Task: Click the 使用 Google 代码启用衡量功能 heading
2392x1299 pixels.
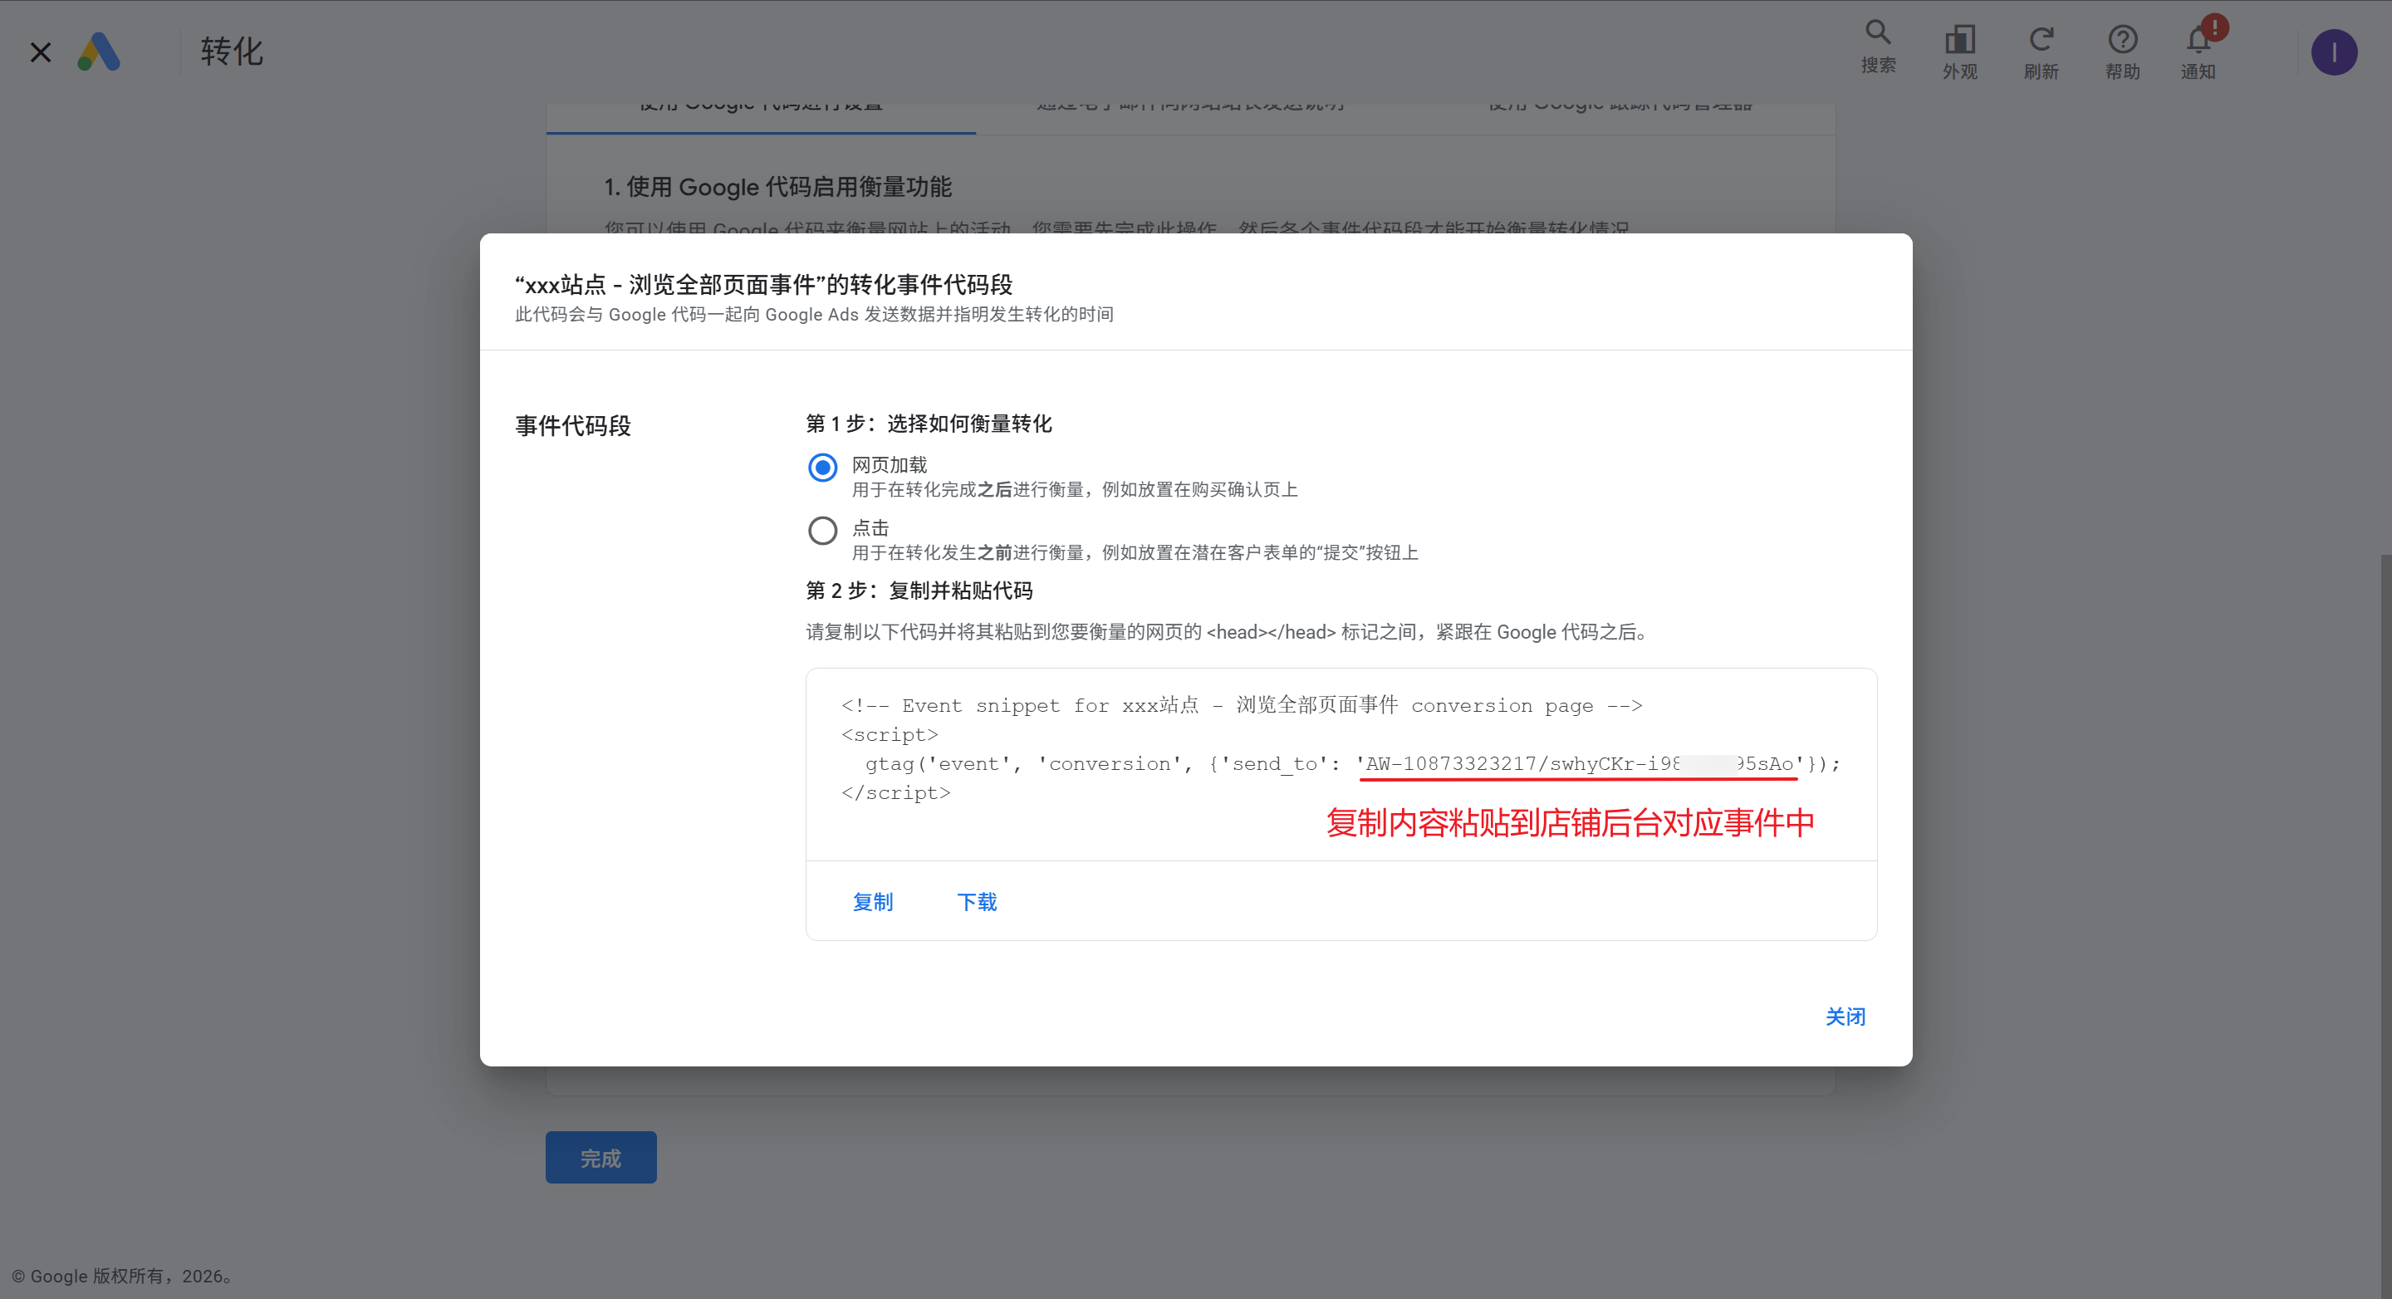Action: click(778, 187)
